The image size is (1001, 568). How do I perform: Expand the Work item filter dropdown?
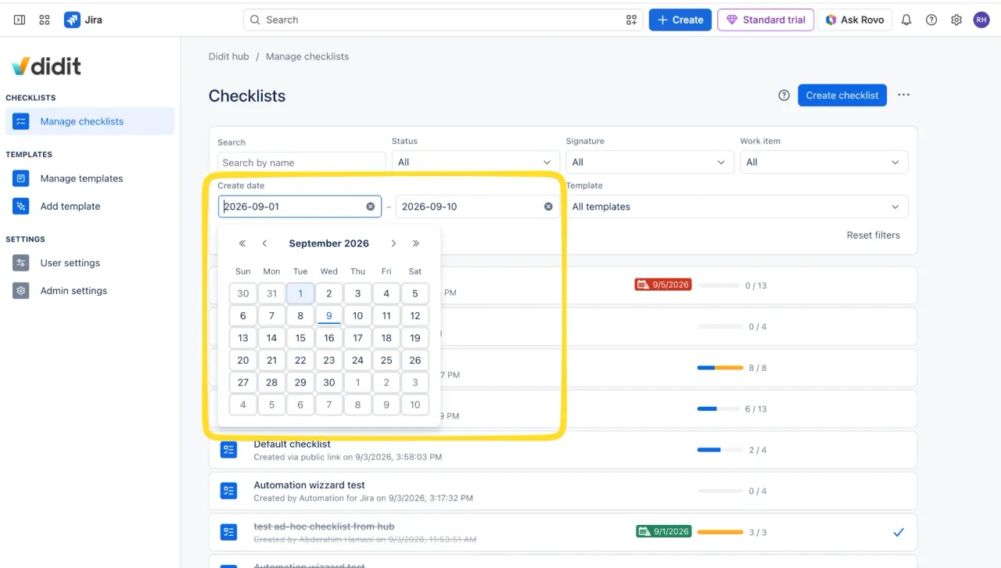[x=824, y=162]
